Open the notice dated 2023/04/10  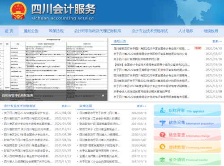(151, 48)
